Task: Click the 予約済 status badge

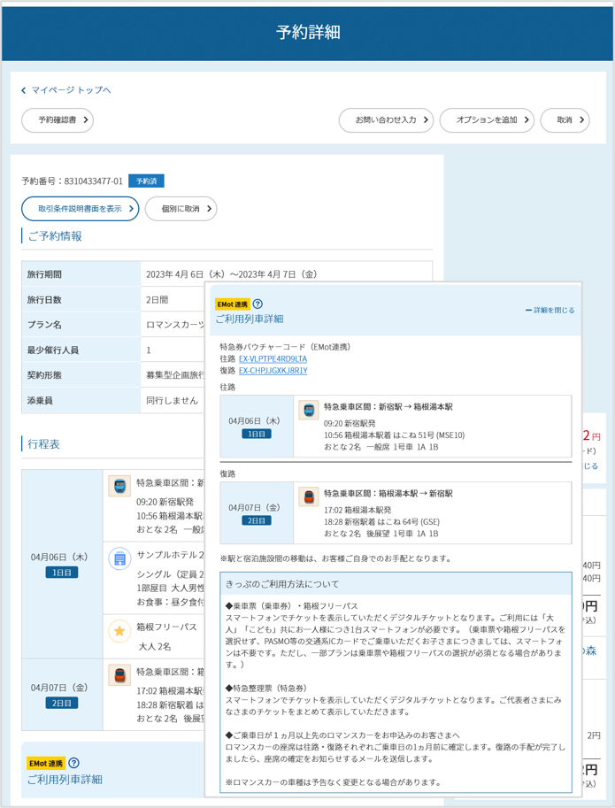Action: pos(146,181)
